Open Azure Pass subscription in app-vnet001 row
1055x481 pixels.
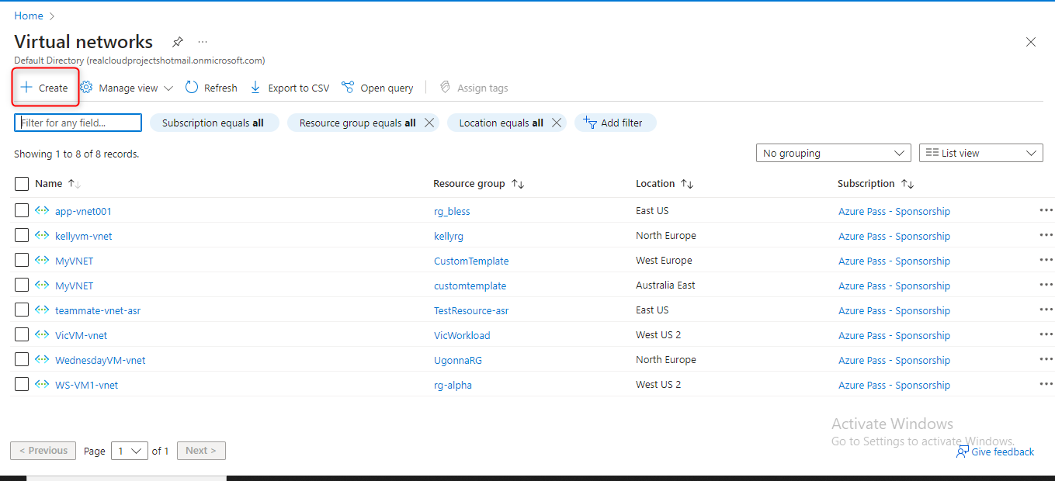coord(894,211)
